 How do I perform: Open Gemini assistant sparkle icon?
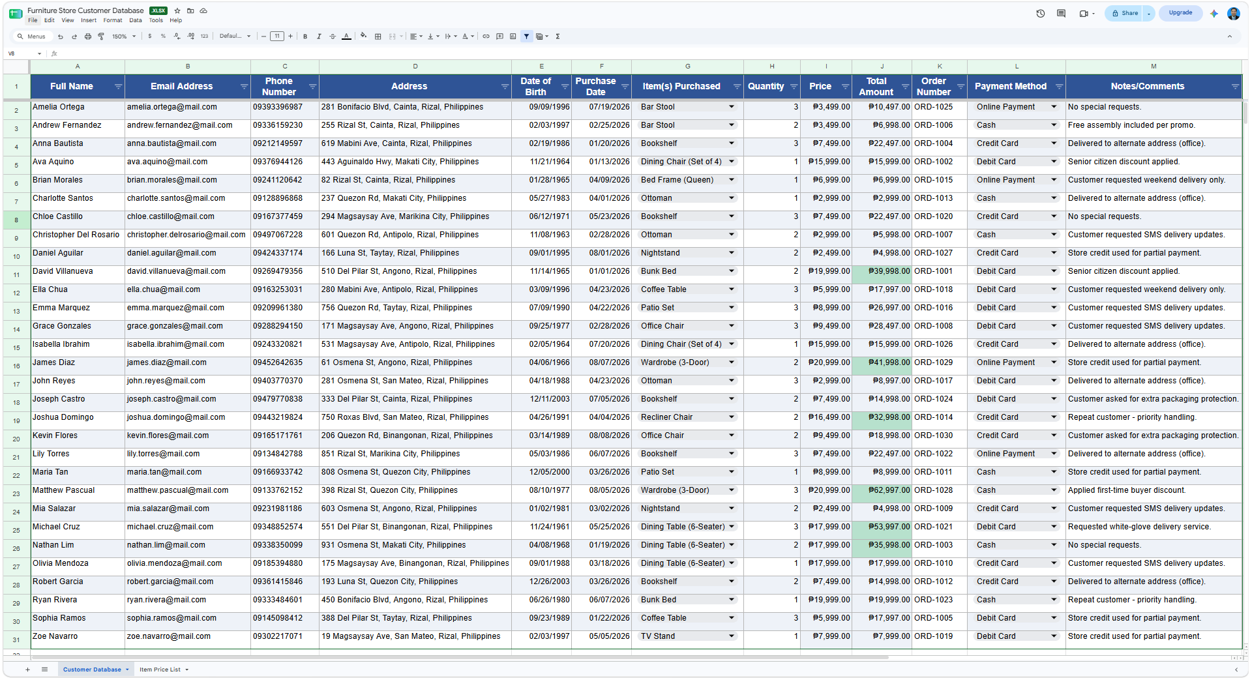(1214, 13)
